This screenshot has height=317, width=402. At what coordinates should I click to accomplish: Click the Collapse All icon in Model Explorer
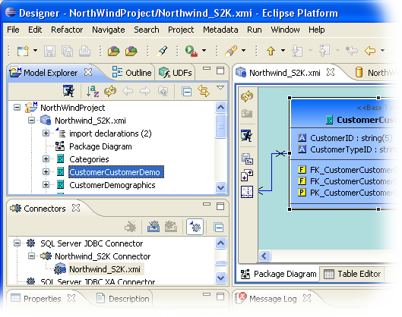(186, 91)
